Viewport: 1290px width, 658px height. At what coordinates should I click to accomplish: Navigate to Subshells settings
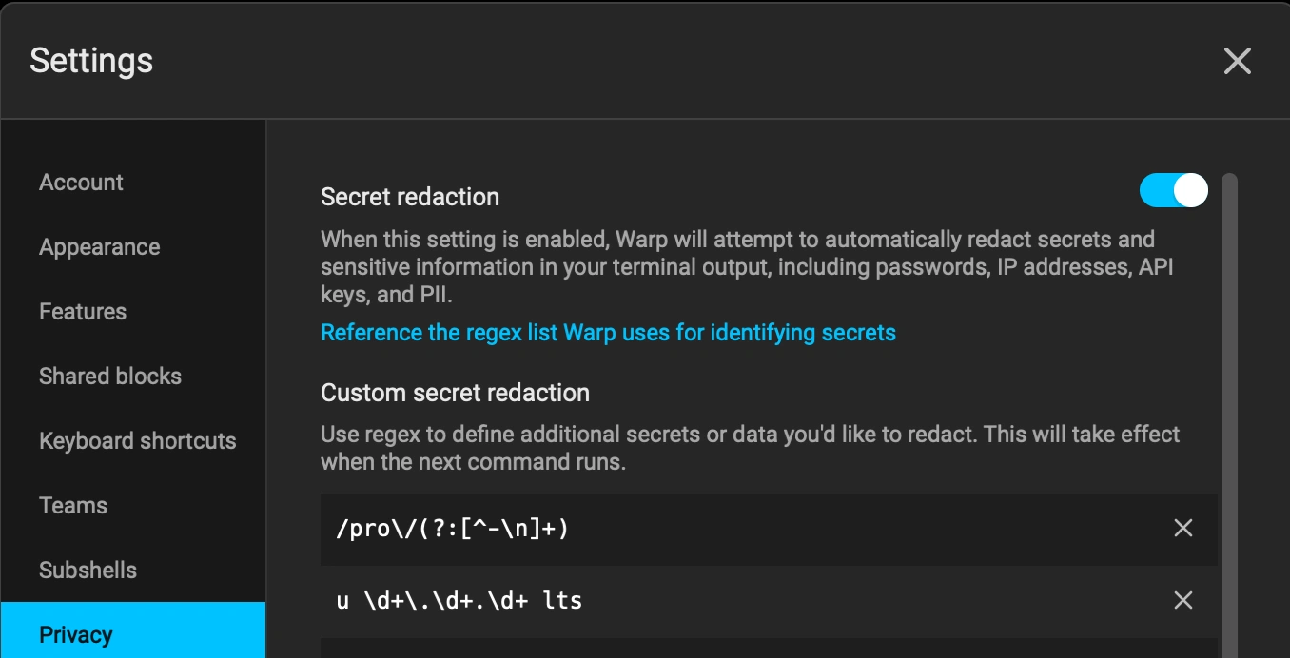pos(88,571)
